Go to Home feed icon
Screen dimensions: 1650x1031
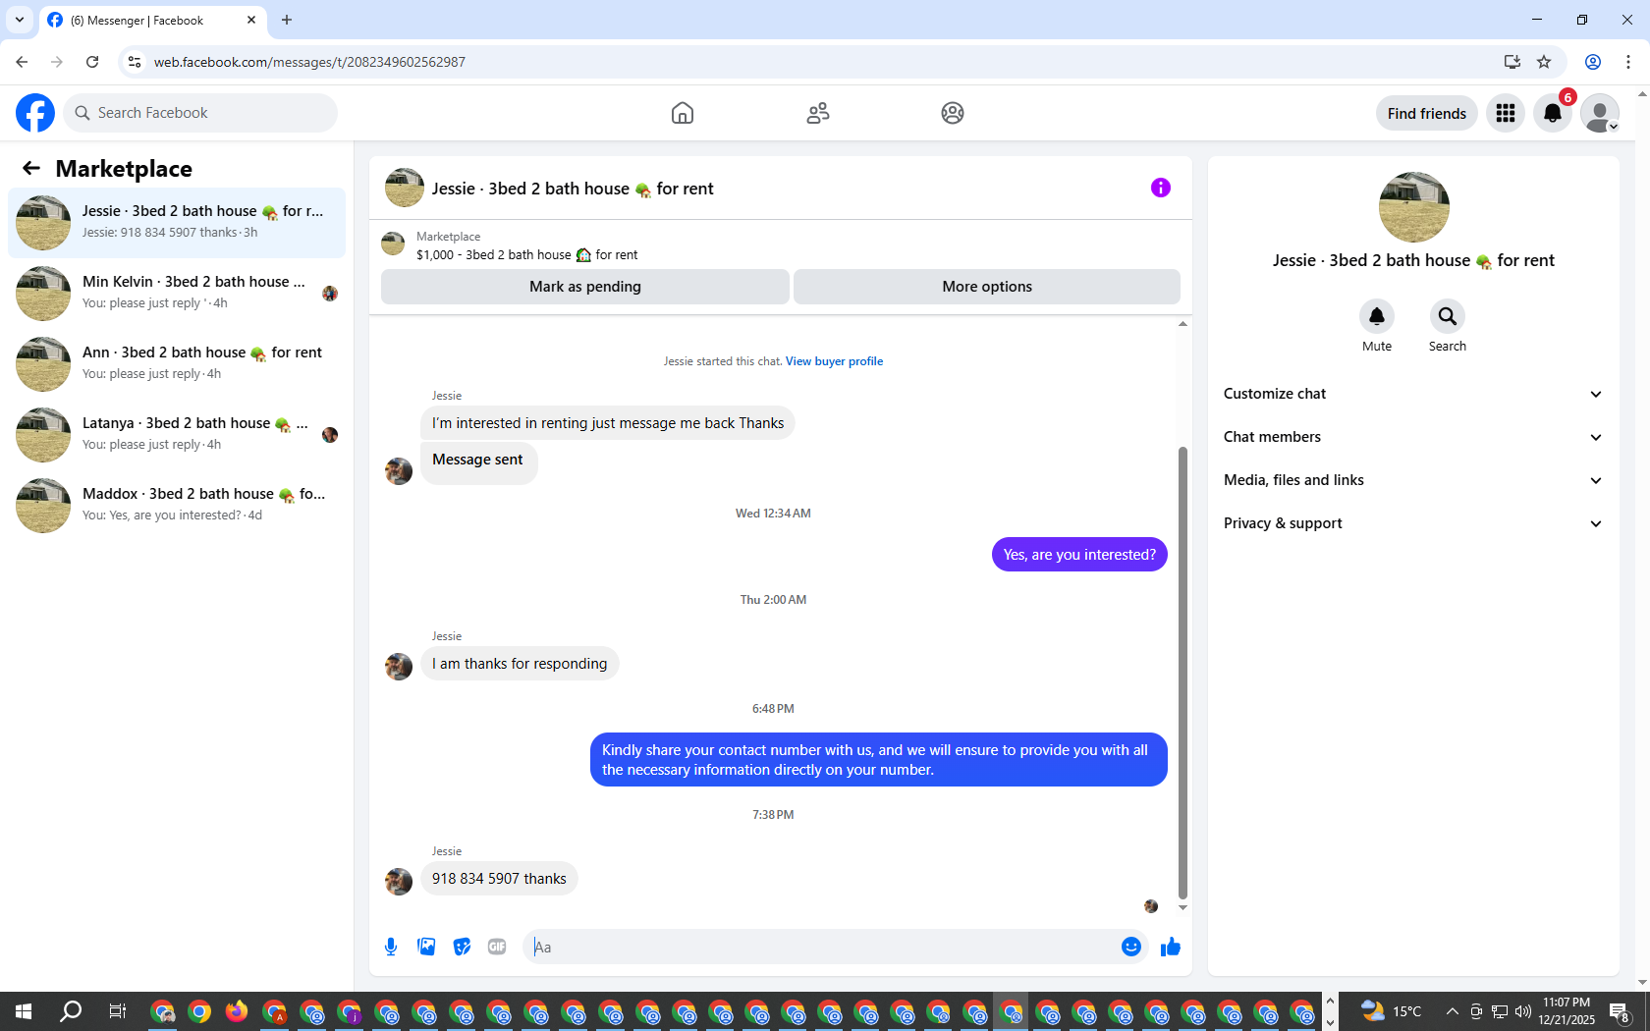coord(683,113)
